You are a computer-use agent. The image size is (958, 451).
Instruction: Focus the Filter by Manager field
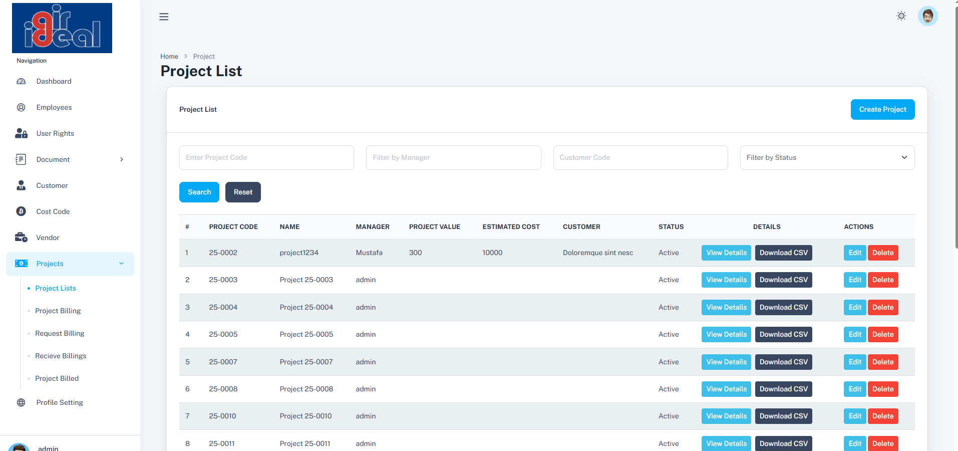coord(454,157)
